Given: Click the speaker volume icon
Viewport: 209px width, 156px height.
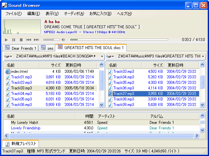Looking at the screenshot, I should pos(63,40).
